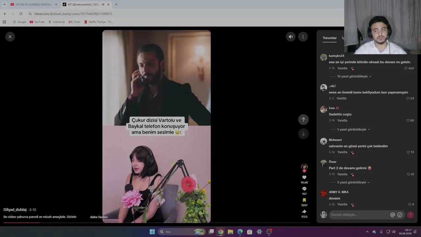Open the Gmail bookmark

tap(75, 22)
